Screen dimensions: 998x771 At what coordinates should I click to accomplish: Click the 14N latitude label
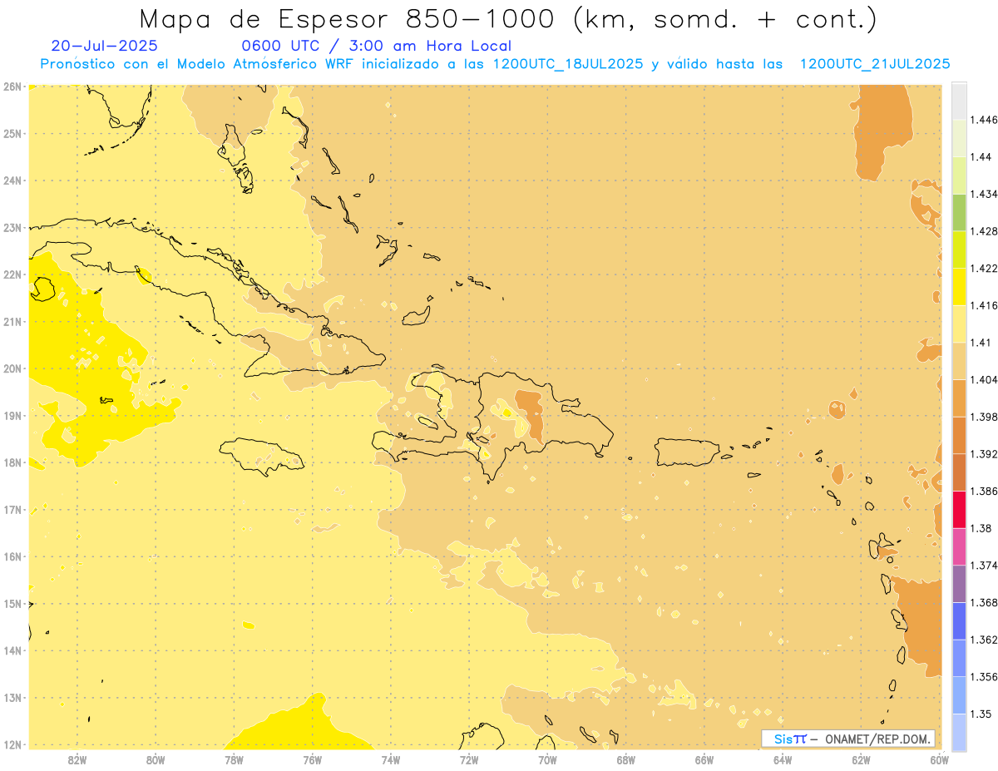point(12,650)
